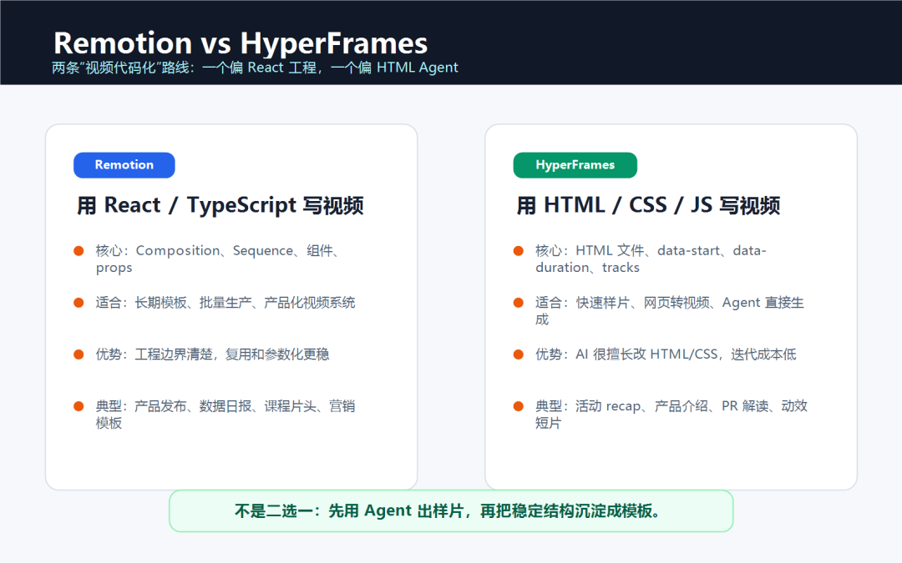Select heading '用 HTML / CSS / JS 写视频'
902x563 pixels.
tap(648, 205)
